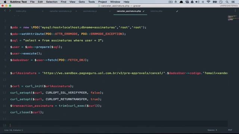Switch to the retorno.php tab
Image resolution: width=239 pixels, height=134 pixels.
tap(156, 11)
